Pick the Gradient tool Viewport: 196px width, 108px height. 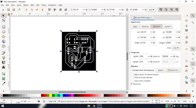coord(3,74)
